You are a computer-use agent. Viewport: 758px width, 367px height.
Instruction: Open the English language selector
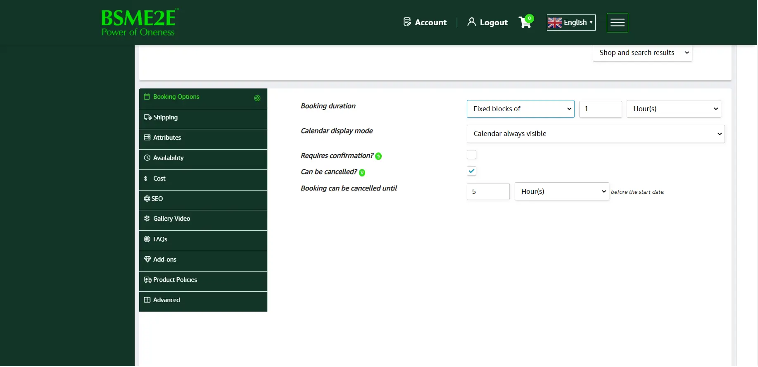[571, 23]
